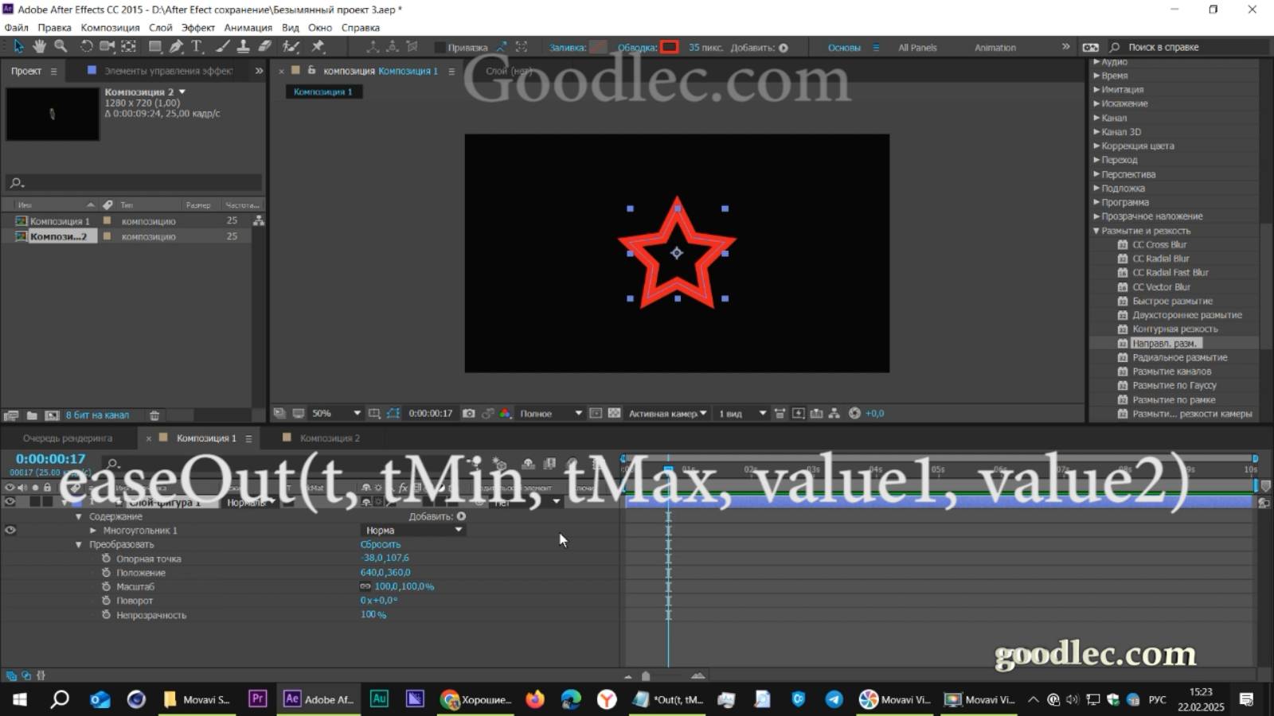Click 8 бит на канал color depth
This screenshot has width=1274, height=716.
(x=97, y=415)
